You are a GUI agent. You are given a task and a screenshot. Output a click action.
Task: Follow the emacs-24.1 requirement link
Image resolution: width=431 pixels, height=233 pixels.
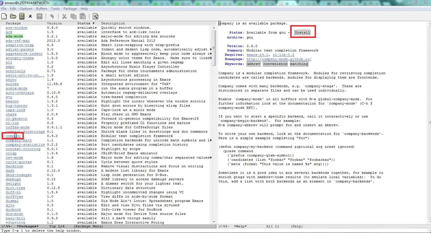coord(257,55)
